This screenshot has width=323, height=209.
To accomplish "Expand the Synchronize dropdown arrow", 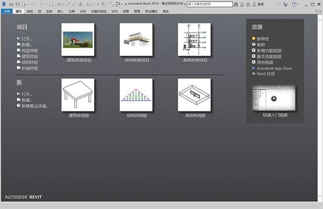I will [x=28, y=4].
